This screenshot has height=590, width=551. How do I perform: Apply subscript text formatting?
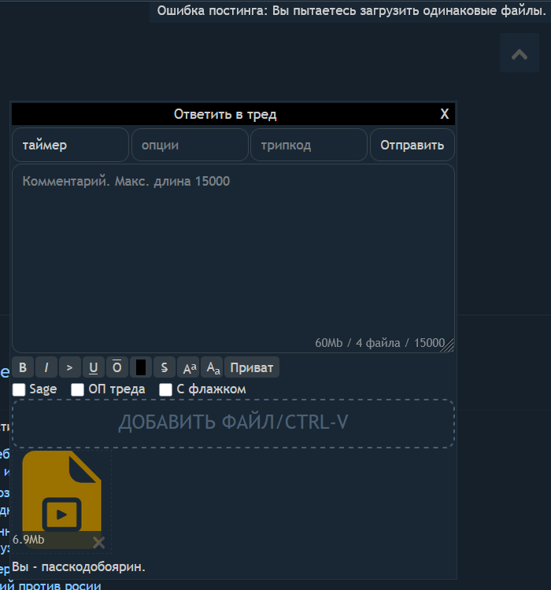pyautogui.click(x=212, y=367)
